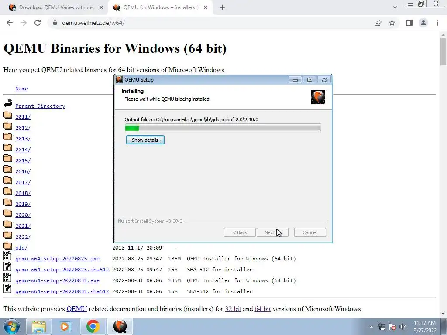Viewport: 447px width, 335px height.
Task: Follow the 32 bit link
Action: pos(233,309)
